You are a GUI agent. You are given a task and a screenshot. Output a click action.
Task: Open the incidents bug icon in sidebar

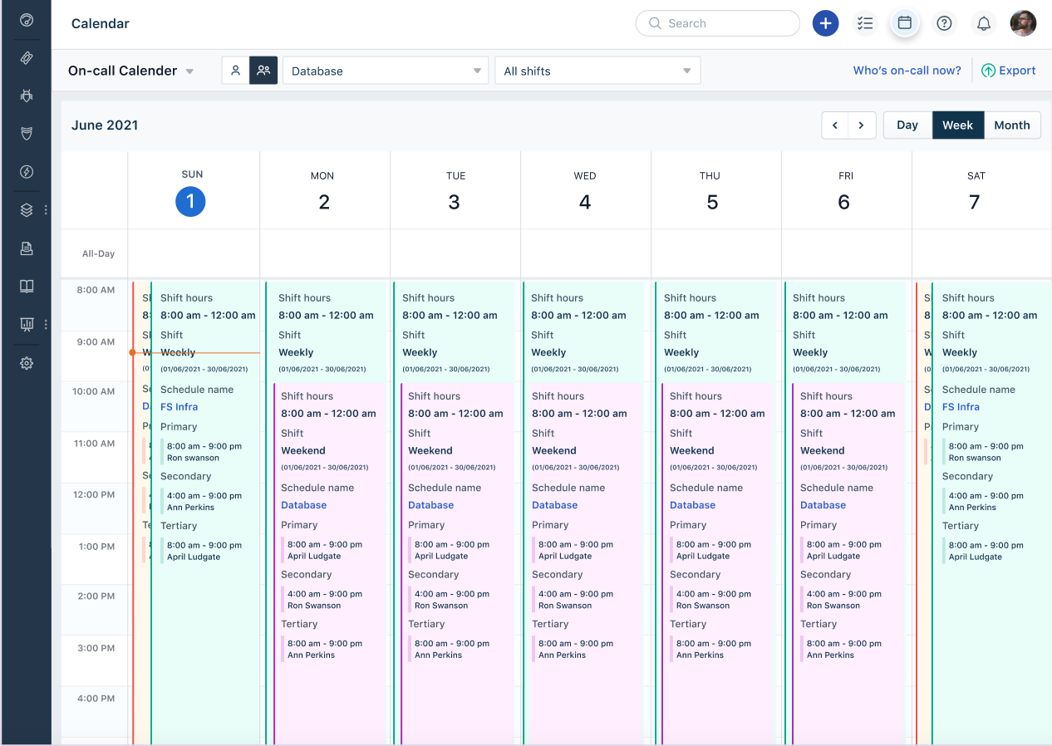[27, 96]
